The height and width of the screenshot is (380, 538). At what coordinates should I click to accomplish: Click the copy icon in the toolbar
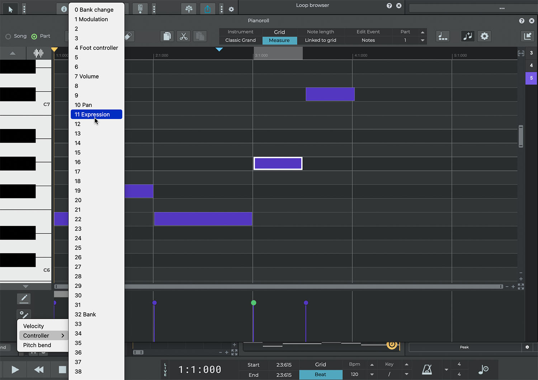pyautogui.click(x=167, y=36)
